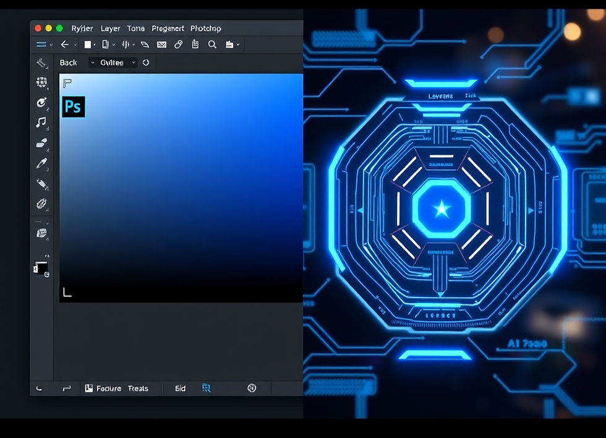This screenshot has height=438, width=606.
Task: Expand the arrow beside the hamburger icon
Action: pos(51,45)
